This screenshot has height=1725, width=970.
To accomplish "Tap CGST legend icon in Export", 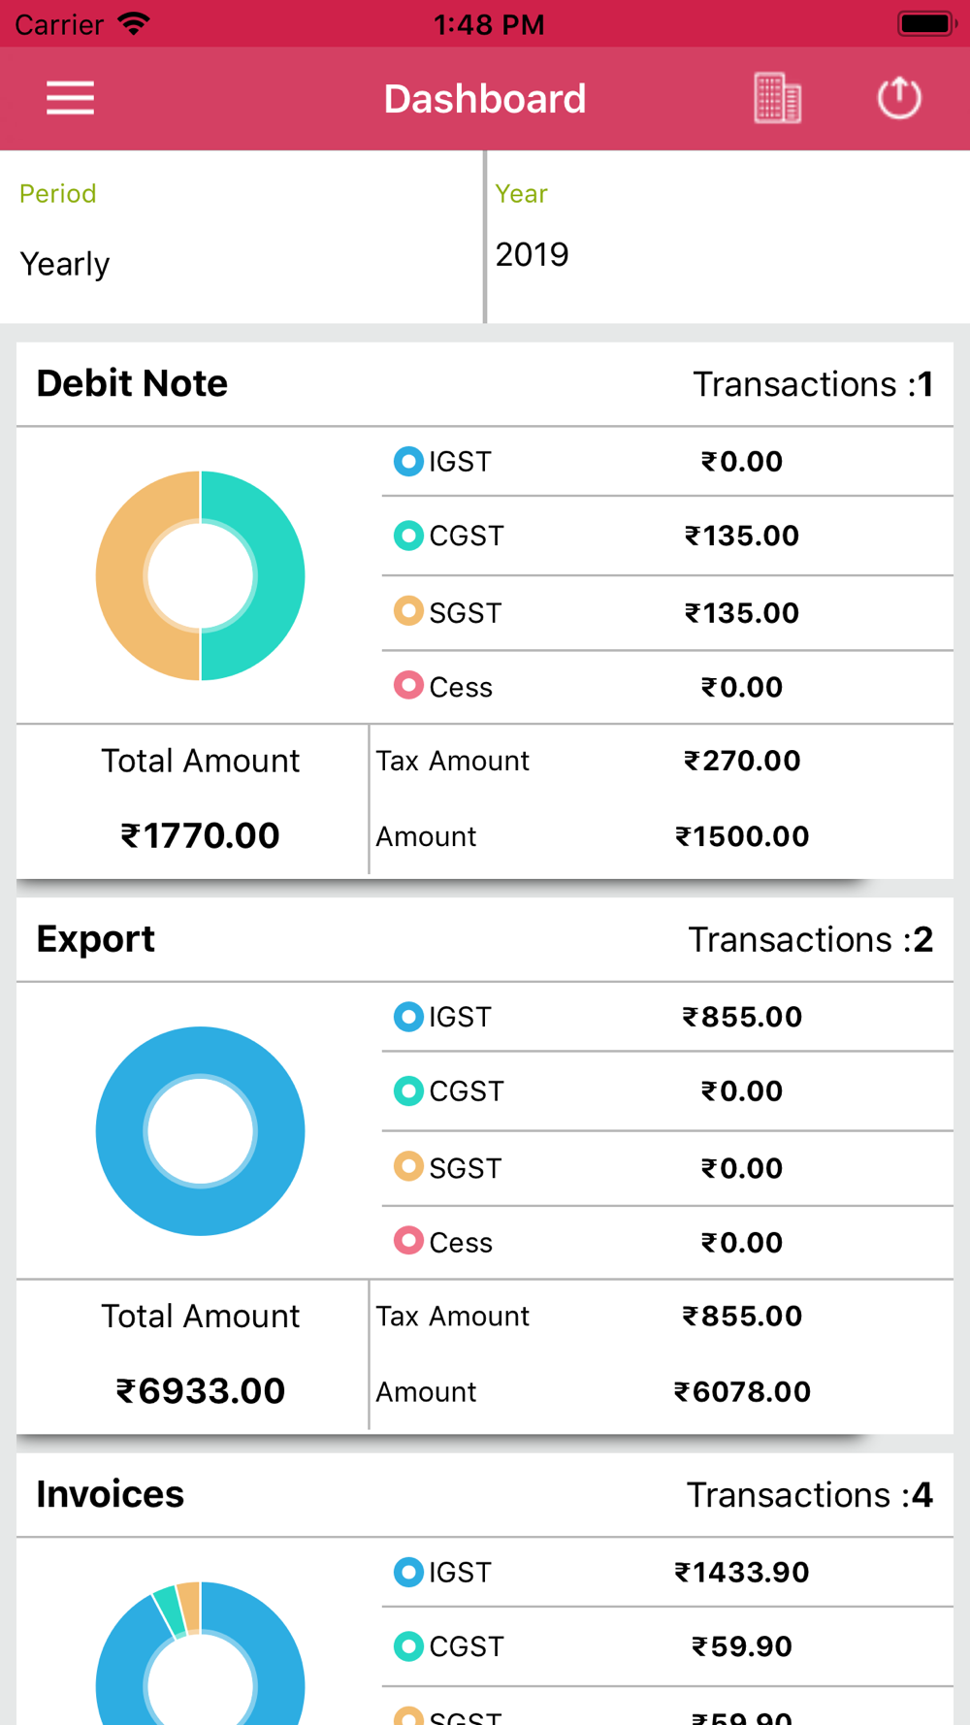I will pyautogui.click(x=408, y=1090).
